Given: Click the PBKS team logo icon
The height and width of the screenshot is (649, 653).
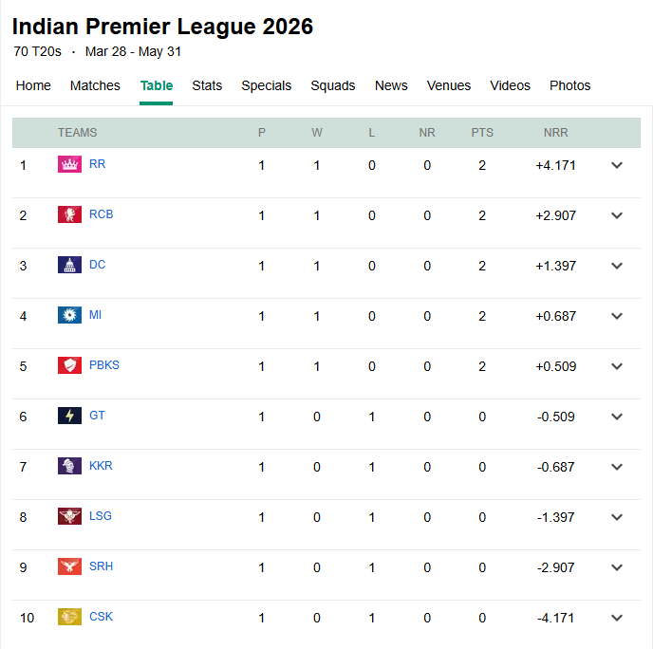Looking at the screenshot, I should (69, 365).
